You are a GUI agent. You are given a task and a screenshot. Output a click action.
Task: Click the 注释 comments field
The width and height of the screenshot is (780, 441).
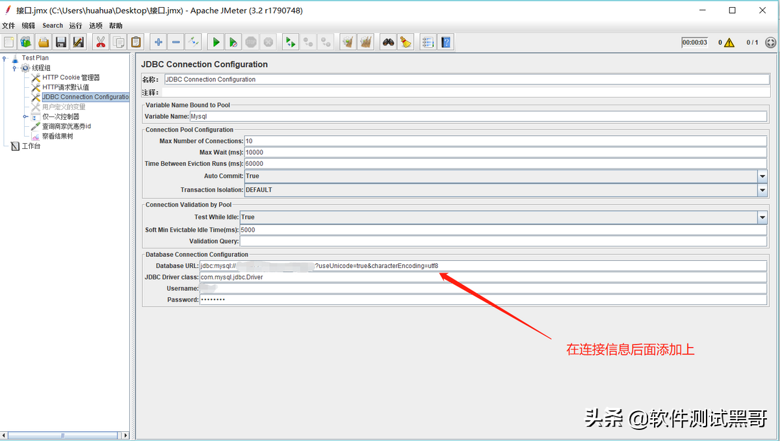pos(465,93)
